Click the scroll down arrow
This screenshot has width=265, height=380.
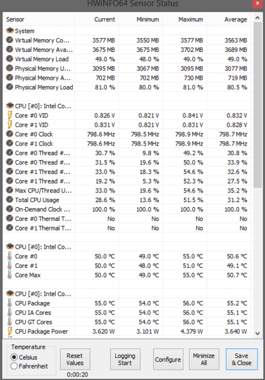click(x=257, y=334)
